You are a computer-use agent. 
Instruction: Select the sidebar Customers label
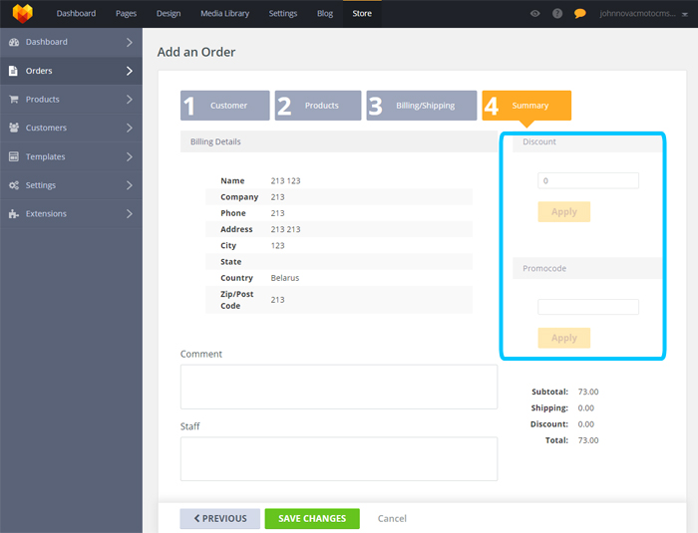tap(46, 128)
